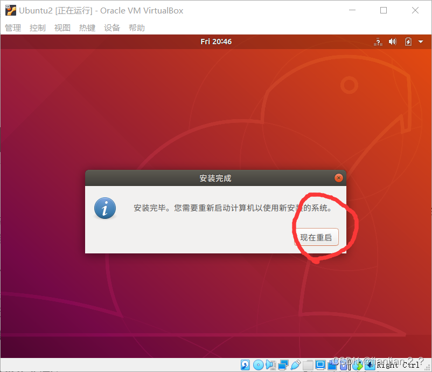Screen dimensions: 432x372
Task: Open the 热键 menu
Action: coord(87,27)
